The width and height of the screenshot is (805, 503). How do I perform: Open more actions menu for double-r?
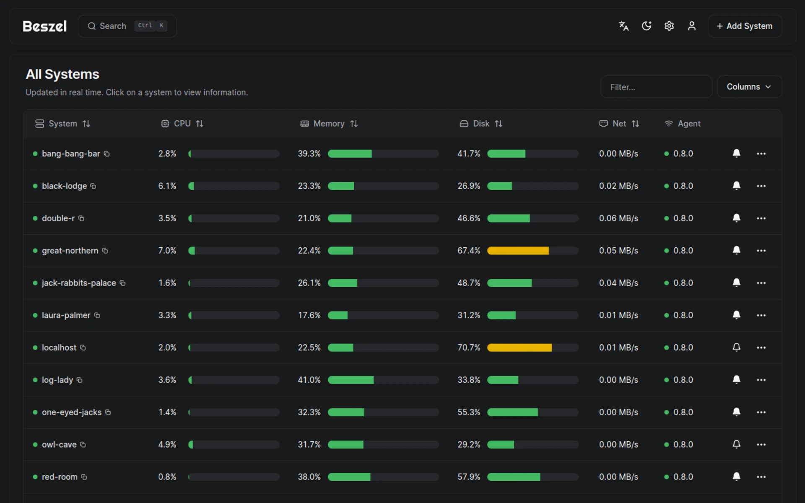761,218
